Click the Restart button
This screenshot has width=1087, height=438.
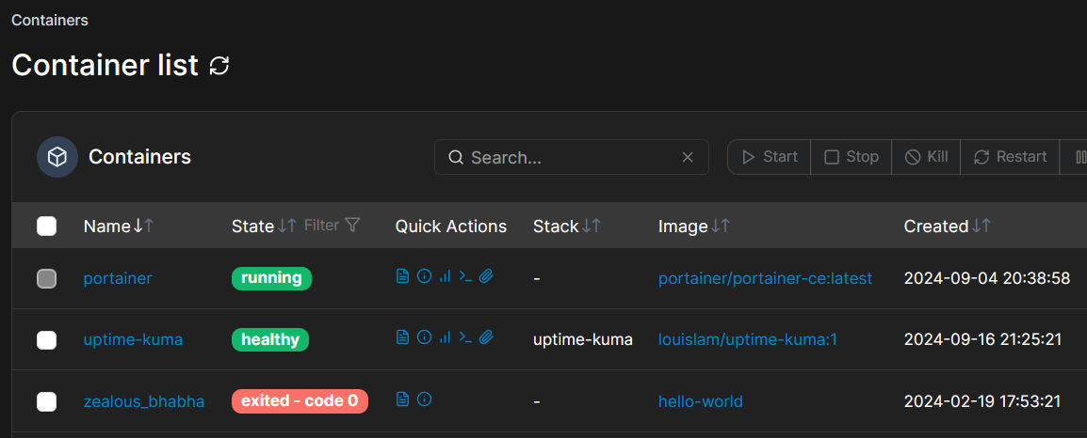point(1010,157)
